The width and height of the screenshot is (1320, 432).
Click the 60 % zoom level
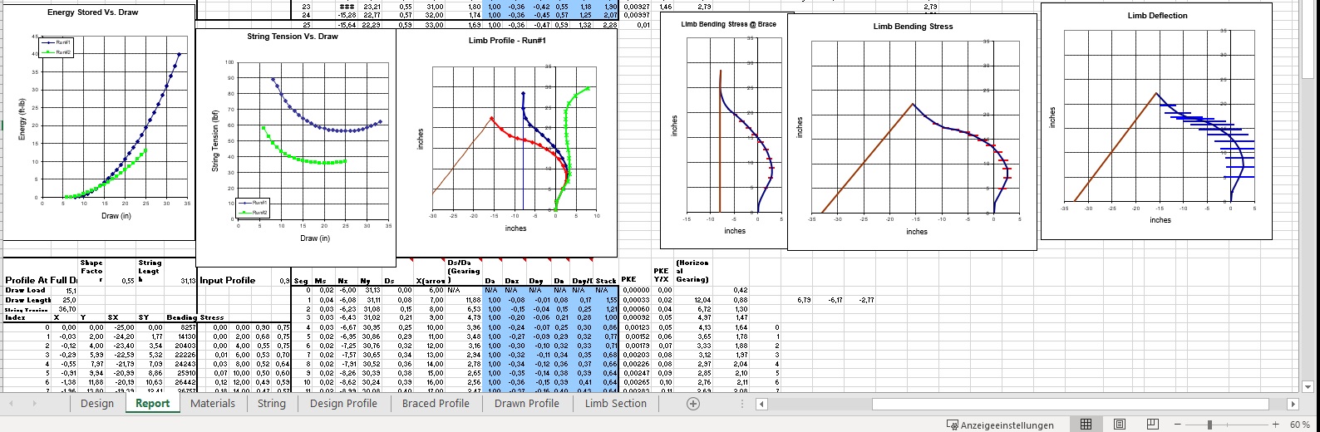click(1300, 425)
